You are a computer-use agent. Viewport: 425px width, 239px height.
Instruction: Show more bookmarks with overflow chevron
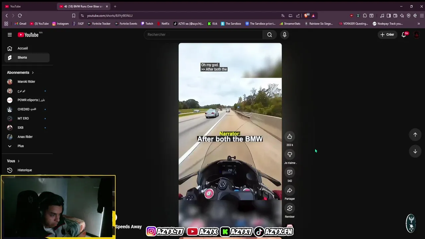(418, 24)
